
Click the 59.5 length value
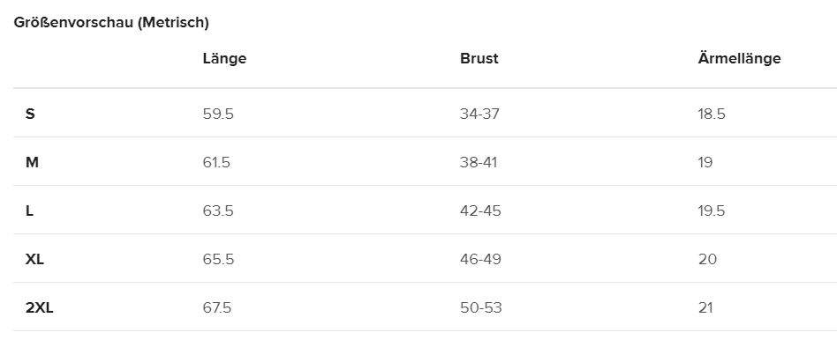(x=218, y=114)
